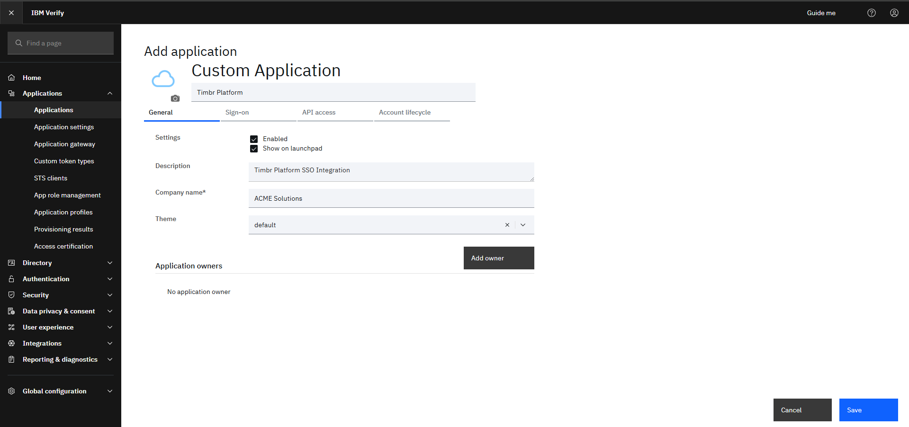The height and width of the screenshot is (427, 909).
Task: Focus the Find a page search field
Action: 61,43
